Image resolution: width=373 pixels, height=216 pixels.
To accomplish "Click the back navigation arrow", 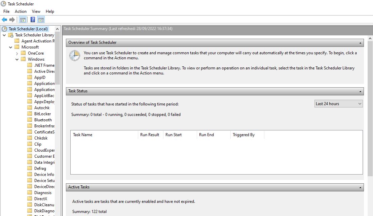I will (x=4, y=19).
